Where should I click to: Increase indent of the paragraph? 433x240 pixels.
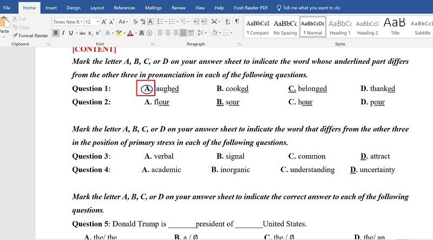click(x=205, y=22)
